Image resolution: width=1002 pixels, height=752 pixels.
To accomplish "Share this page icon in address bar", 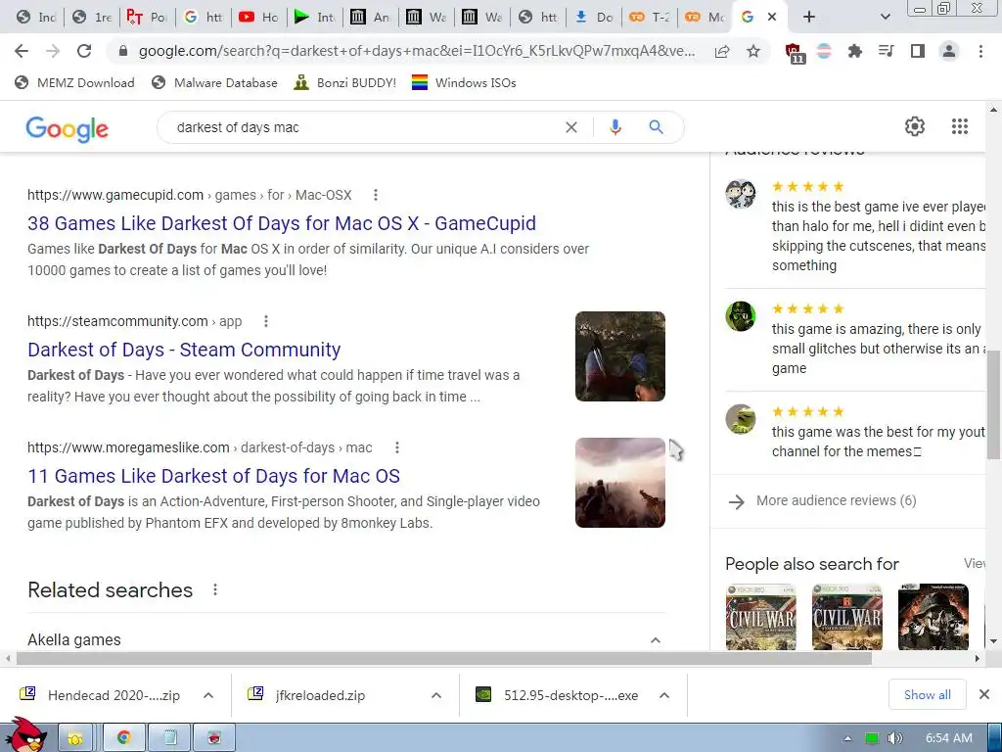I will click(x=722, y=52).
